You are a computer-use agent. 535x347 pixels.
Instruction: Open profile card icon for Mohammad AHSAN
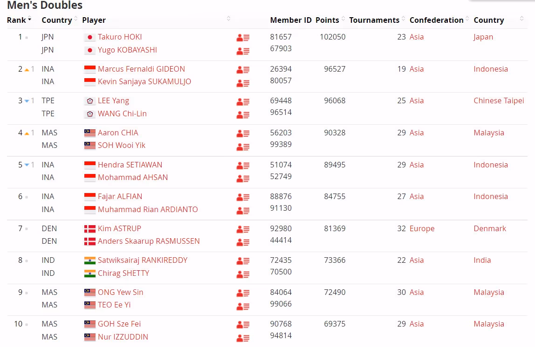(x=243, y=179)
